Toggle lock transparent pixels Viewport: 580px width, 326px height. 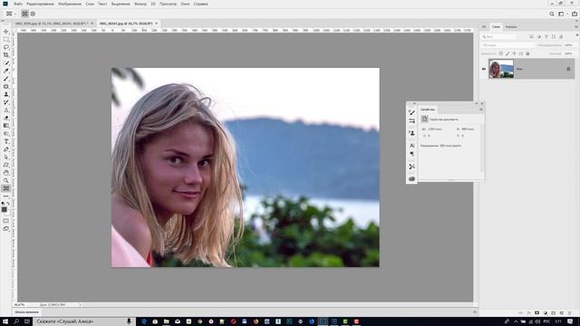(501, 53)
